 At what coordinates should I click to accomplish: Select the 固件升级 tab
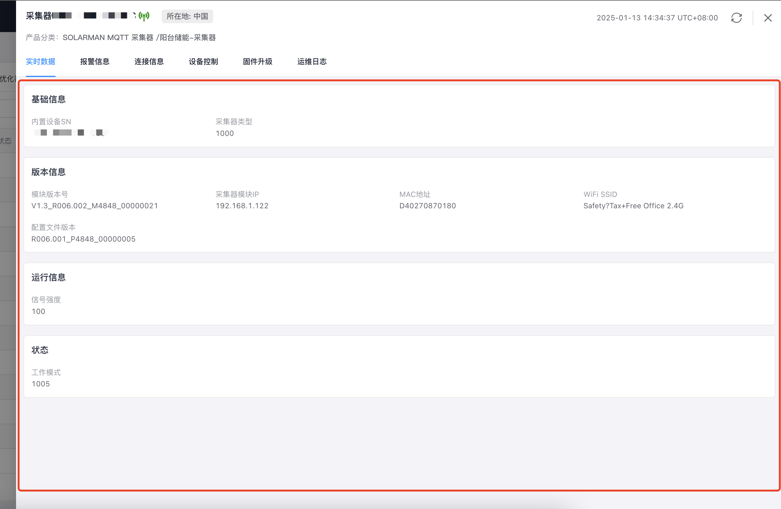(258, 62)
